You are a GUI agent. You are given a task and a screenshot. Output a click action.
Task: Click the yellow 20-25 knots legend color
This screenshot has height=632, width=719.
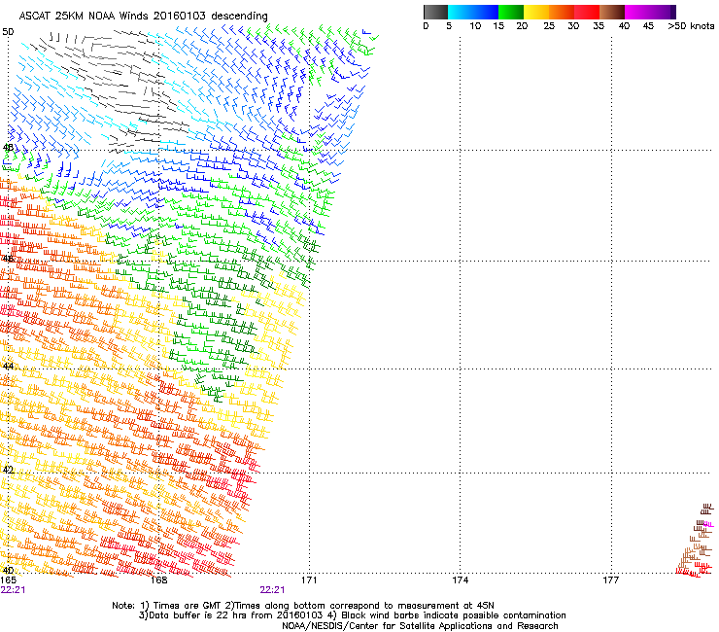click(x=536, y=12)
